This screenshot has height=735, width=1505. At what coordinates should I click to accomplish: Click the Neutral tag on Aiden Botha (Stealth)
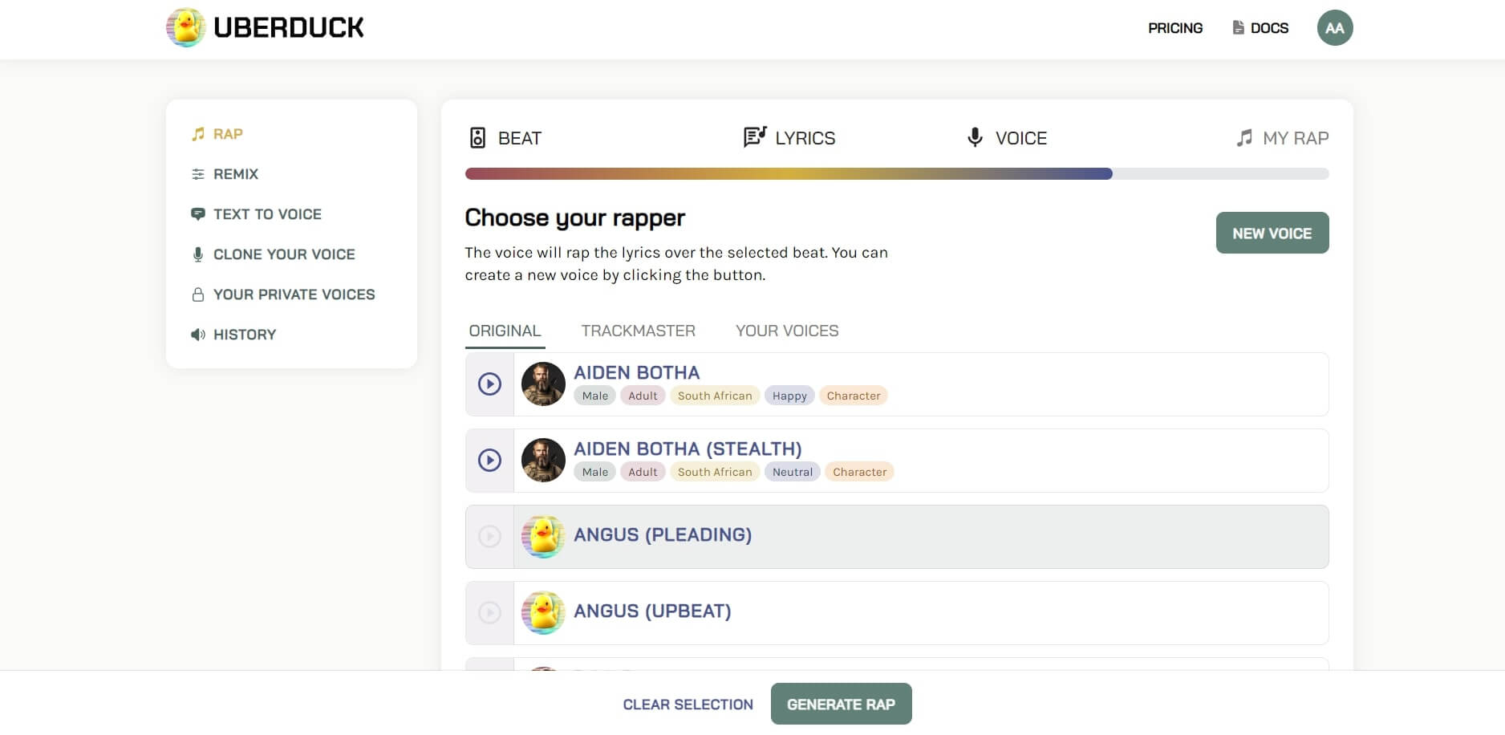pos(793,472)
